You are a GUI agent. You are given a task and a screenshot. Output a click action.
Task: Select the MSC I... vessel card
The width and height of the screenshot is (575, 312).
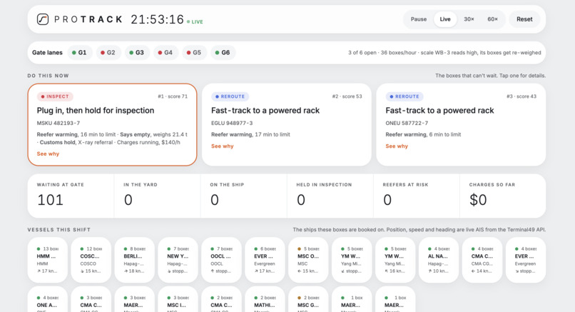pyautogui.click(x=178, y=300)
